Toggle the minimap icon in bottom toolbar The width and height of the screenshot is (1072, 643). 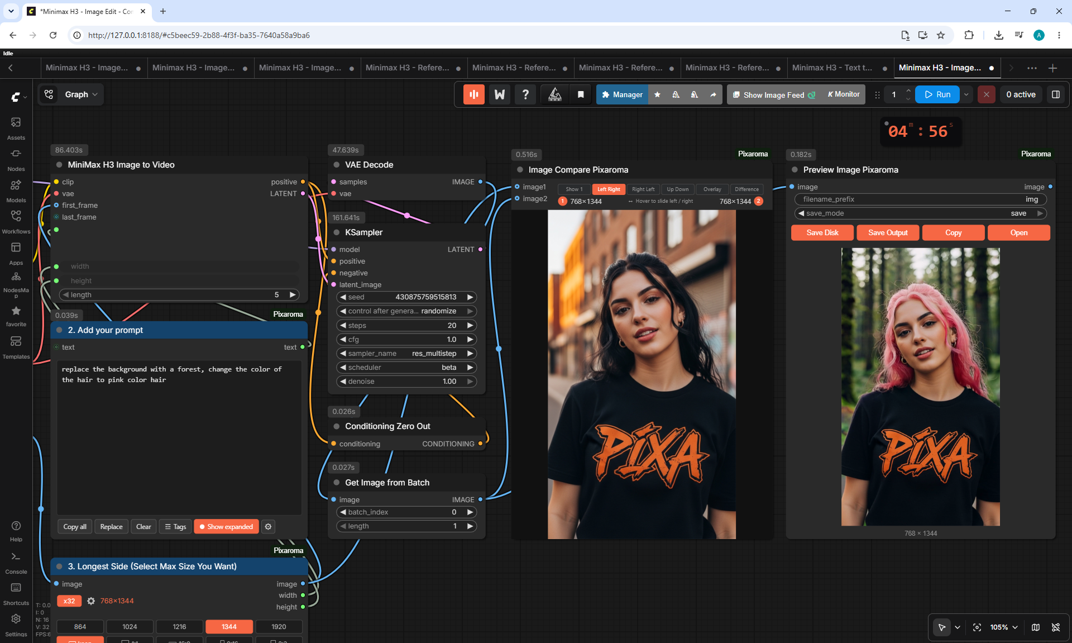click(1036, 627)
